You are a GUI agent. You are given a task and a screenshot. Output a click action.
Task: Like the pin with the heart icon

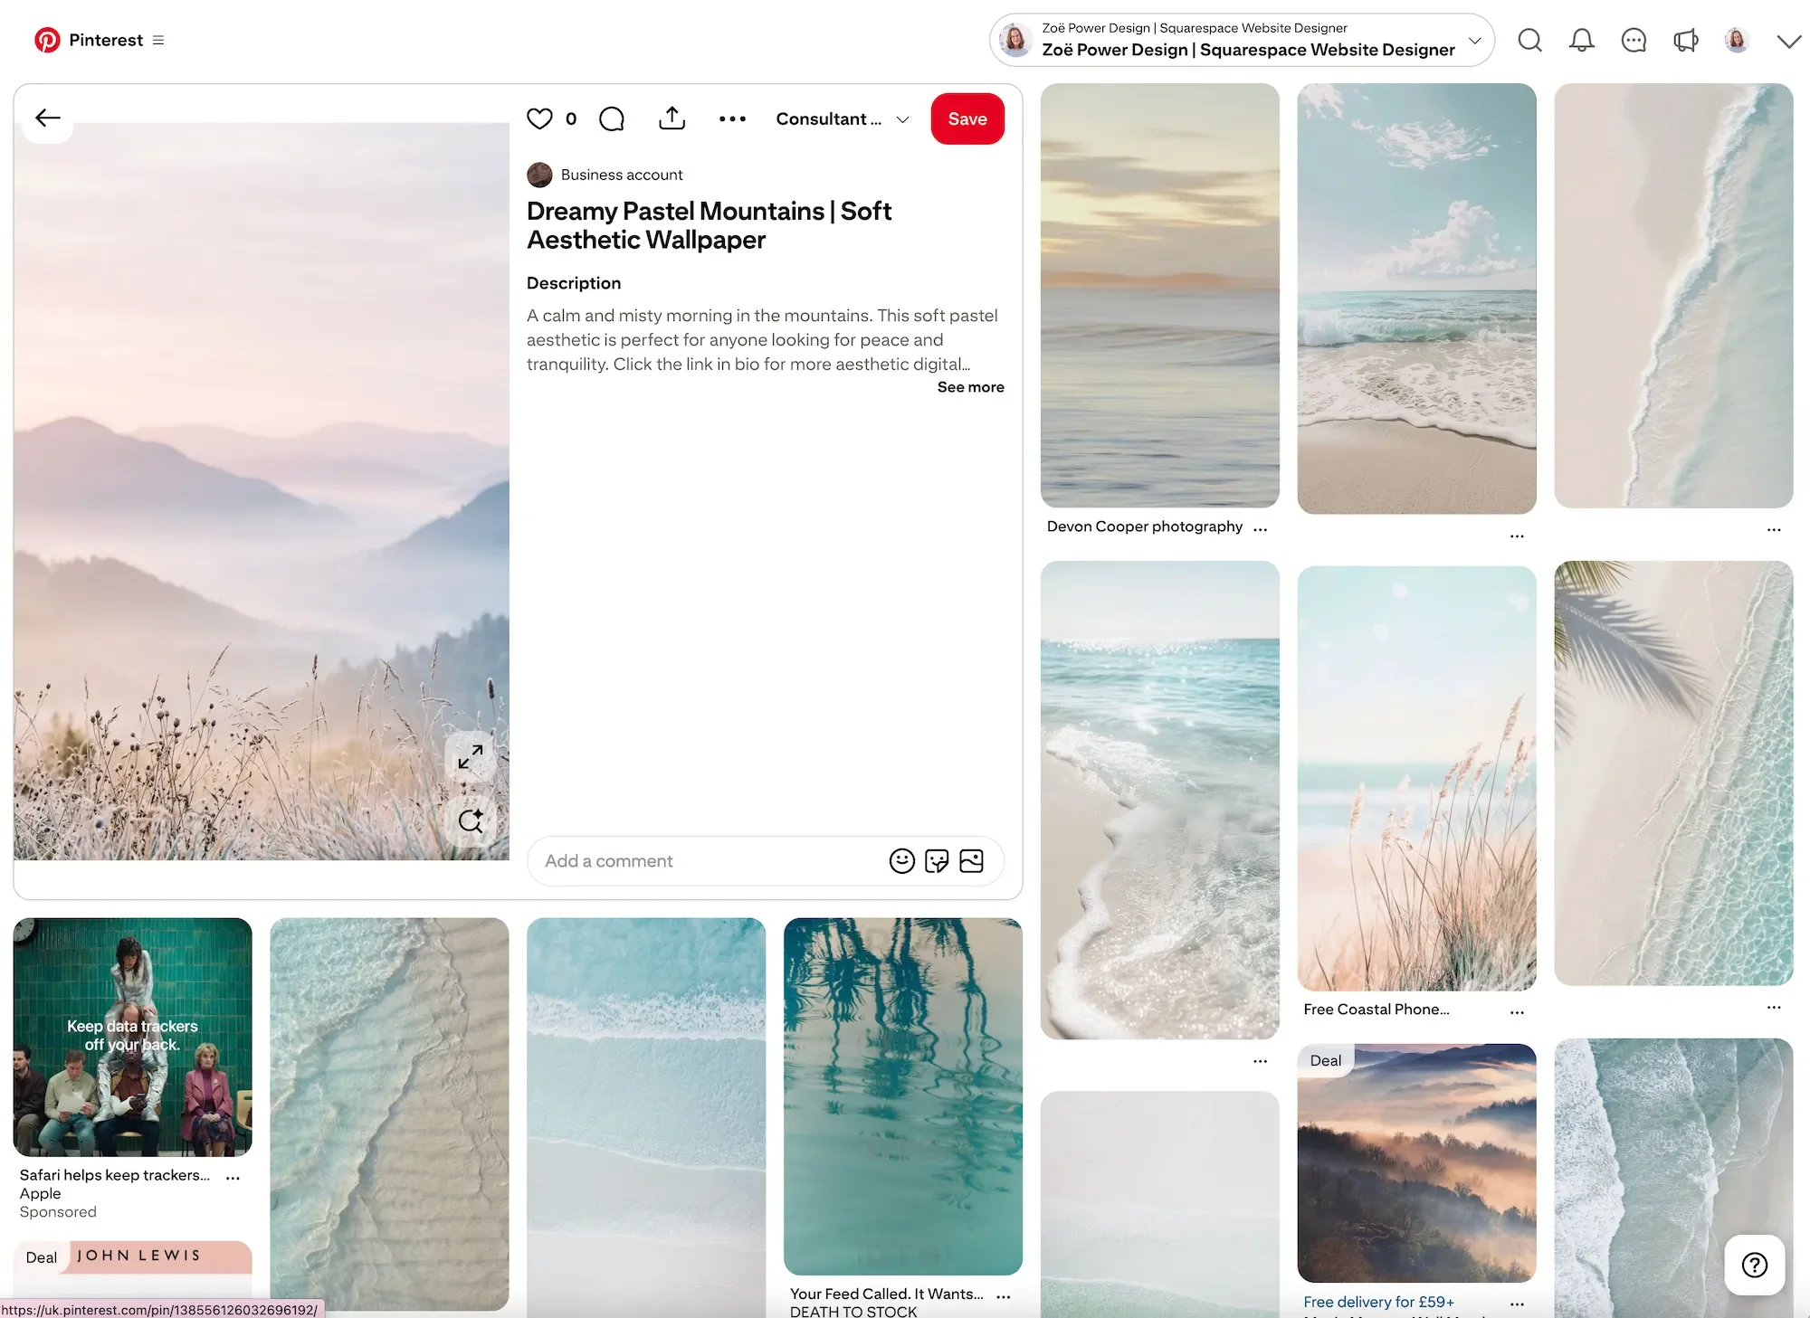(x=539, y=119)
